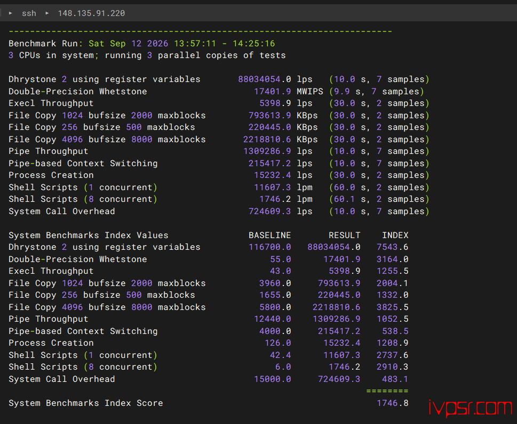The height and width of the screenshot is (424, 517).
Task: Click the baseline value '12440.0'
Action: (x=272, y=319)
